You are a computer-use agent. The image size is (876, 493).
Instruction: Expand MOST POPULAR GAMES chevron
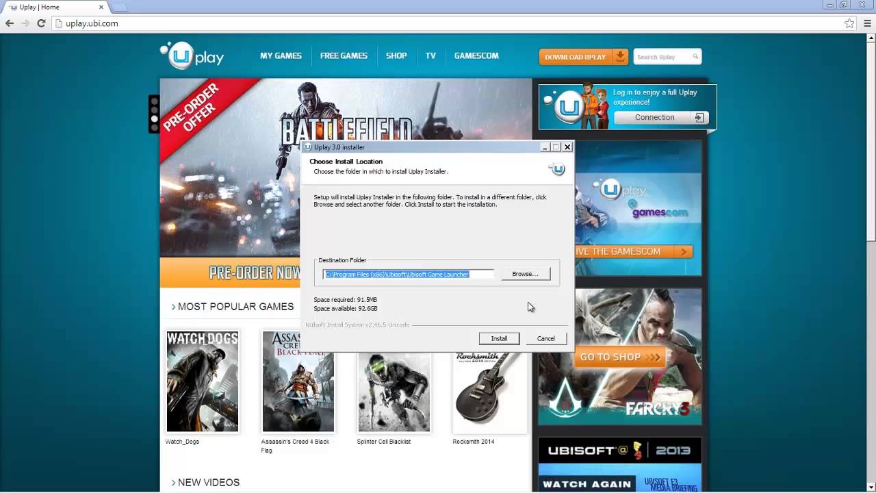click(x=174, y=307)
